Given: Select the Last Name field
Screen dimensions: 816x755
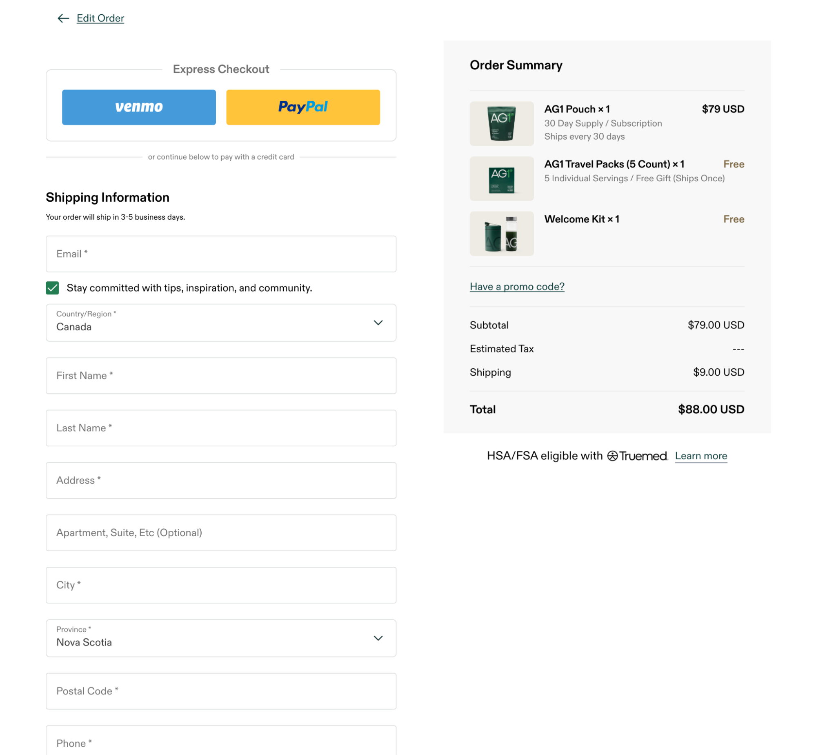Looking at the screenshot, I should pyautogui.click(x=221, y=428).
